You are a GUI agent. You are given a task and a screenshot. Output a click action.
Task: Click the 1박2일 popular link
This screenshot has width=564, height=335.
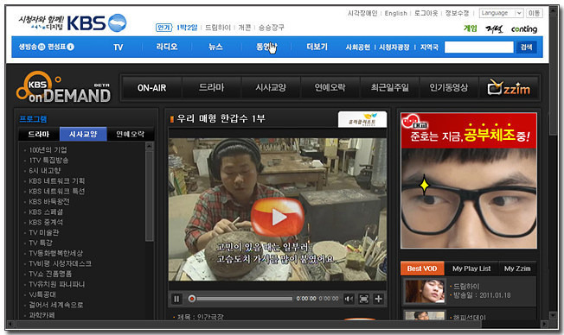tap(187, 28)
